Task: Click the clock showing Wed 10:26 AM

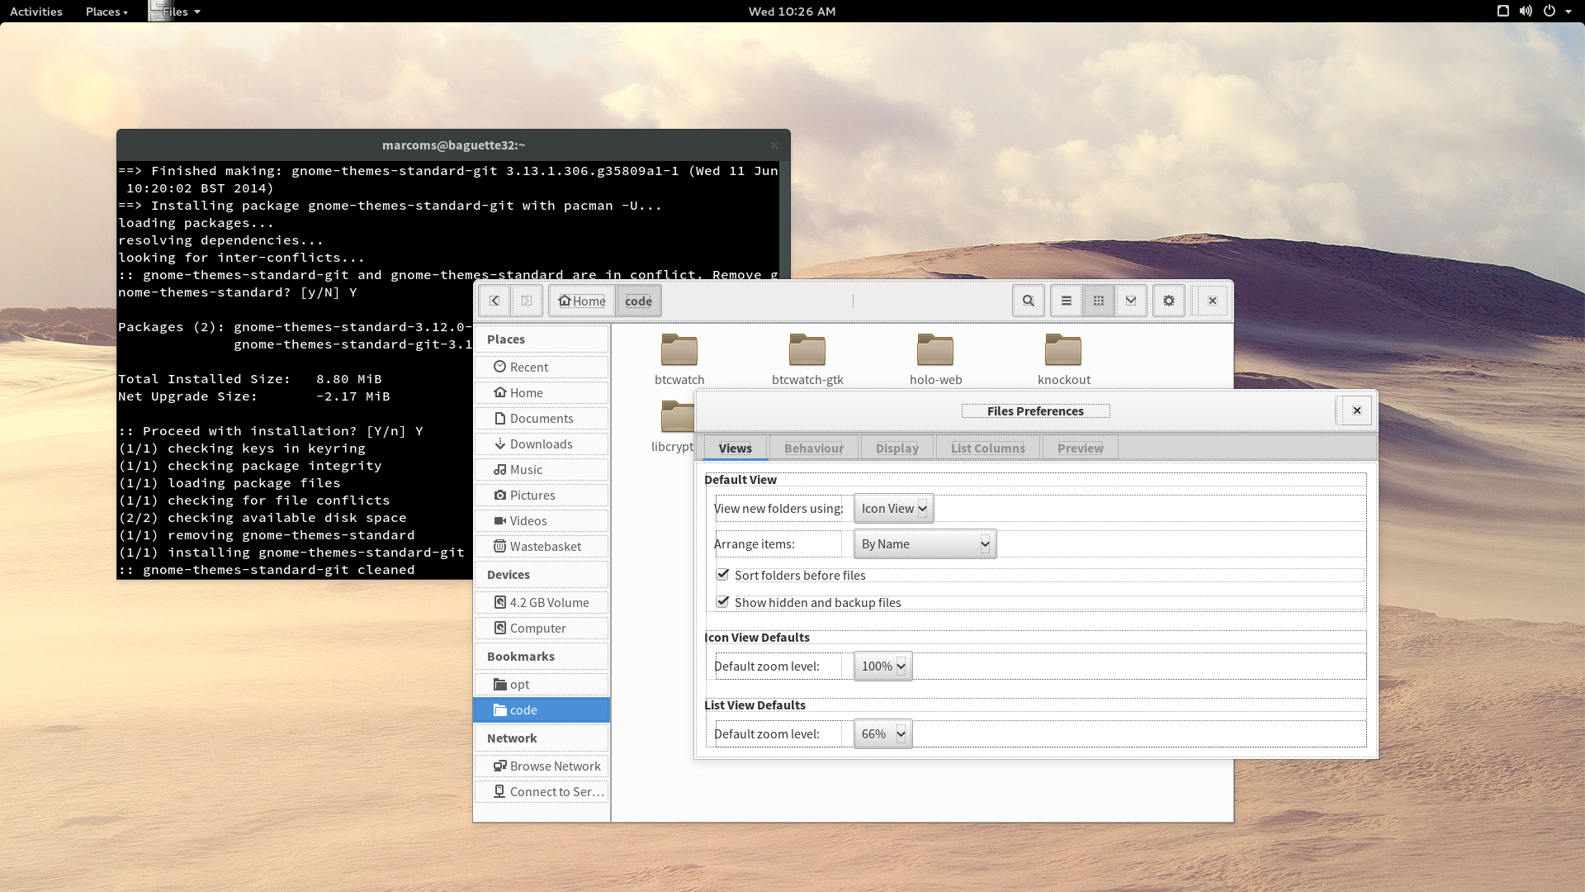Action: (792, 12)
